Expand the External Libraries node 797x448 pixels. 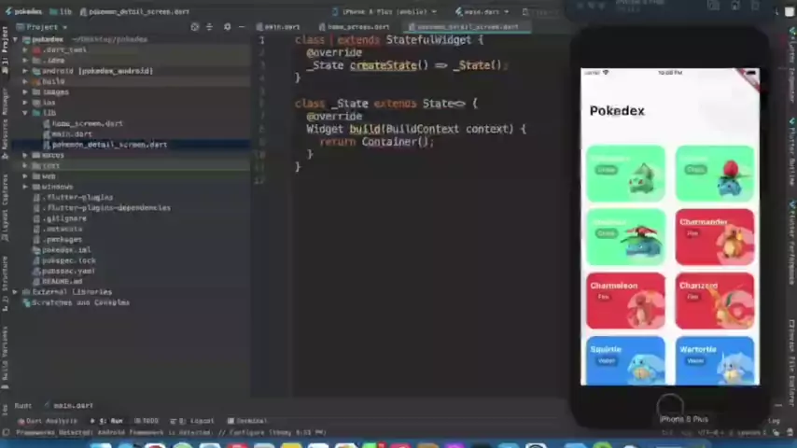point(15,292)
